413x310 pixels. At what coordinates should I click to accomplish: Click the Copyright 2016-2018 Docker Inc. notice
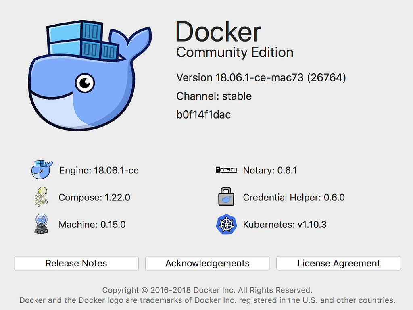point(207,290)
